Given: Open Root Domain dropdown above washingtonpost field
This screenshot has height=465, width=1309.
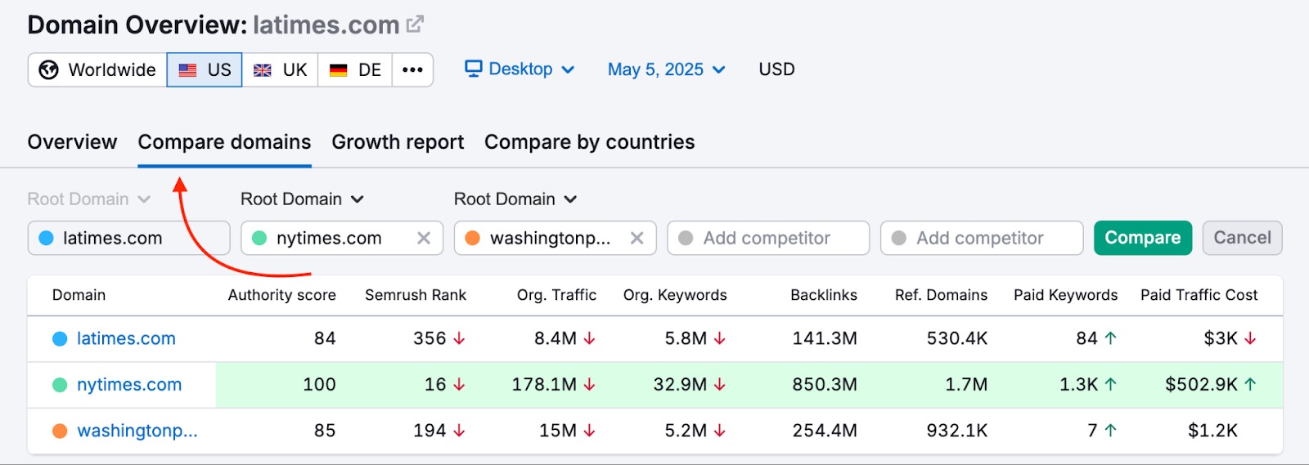Looking at the screenshot, I should 515,199.
